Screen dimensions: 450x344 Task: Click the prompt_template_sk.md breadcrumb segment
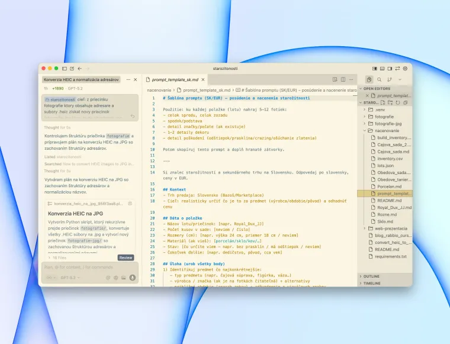pyautogui.click(x=204, y=90)
